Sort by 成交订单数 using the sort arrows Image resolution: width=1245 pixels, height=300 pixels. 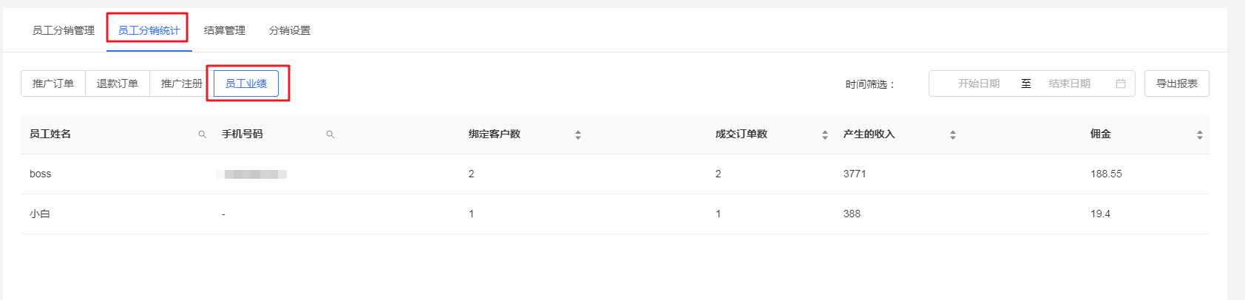[824, 134]
